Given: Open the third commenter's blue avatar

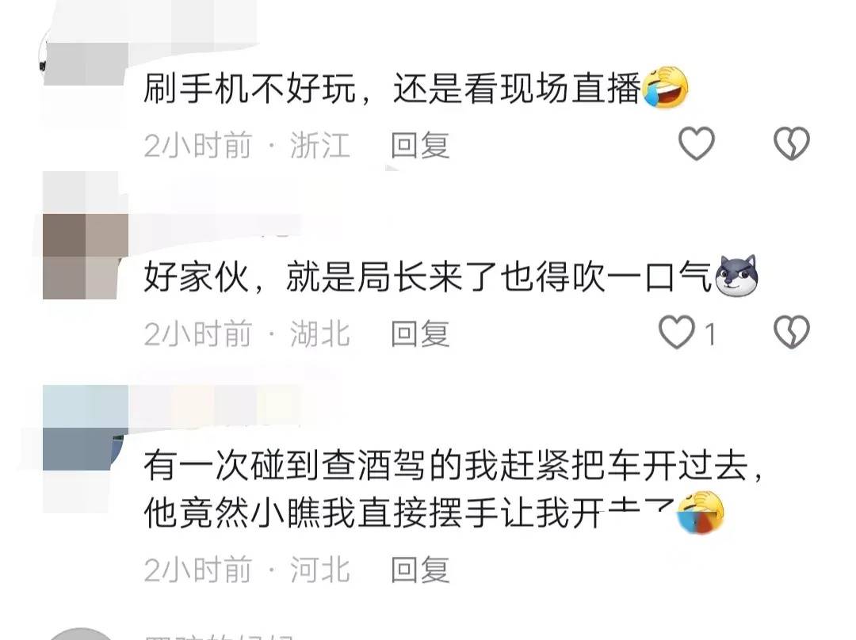Looking at the screenshot, I should point(85,429).
